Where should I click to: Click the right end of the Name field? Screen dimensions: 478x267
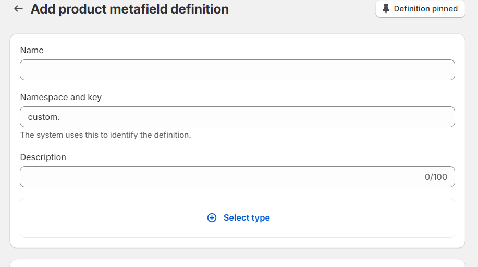[x=438, y=70]
